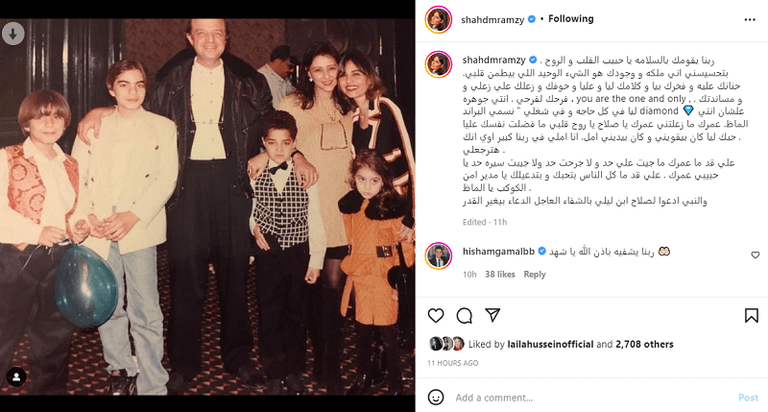The height and width of the screenshot is (412, 768).
Task: Submit the comment with the Post button
Action: (x=748, y=398)
